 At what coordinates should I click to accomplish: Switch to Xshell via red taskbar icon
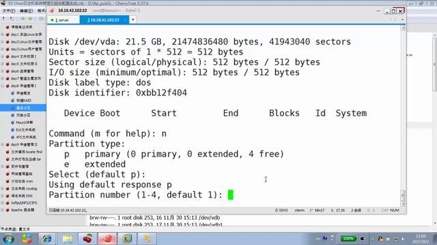107,239
